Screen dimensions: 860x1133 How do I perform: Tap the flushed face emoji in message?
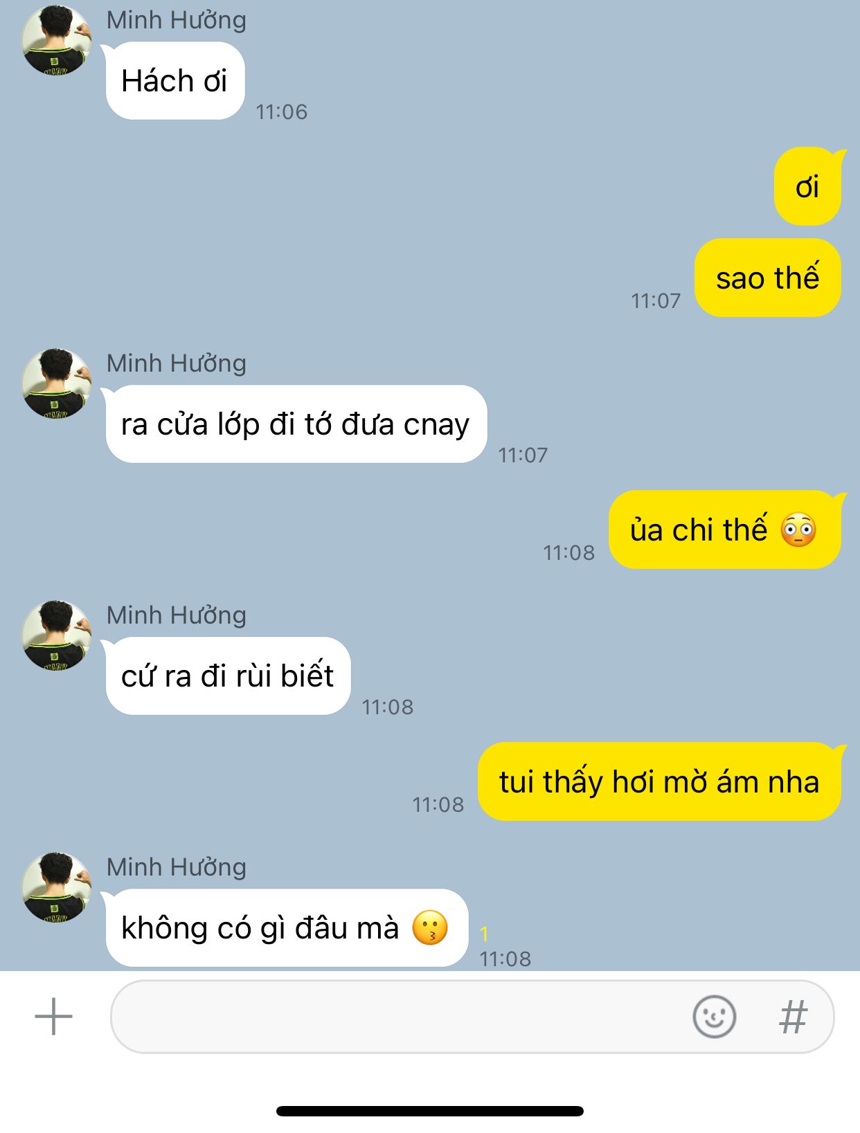pos(798,531)
